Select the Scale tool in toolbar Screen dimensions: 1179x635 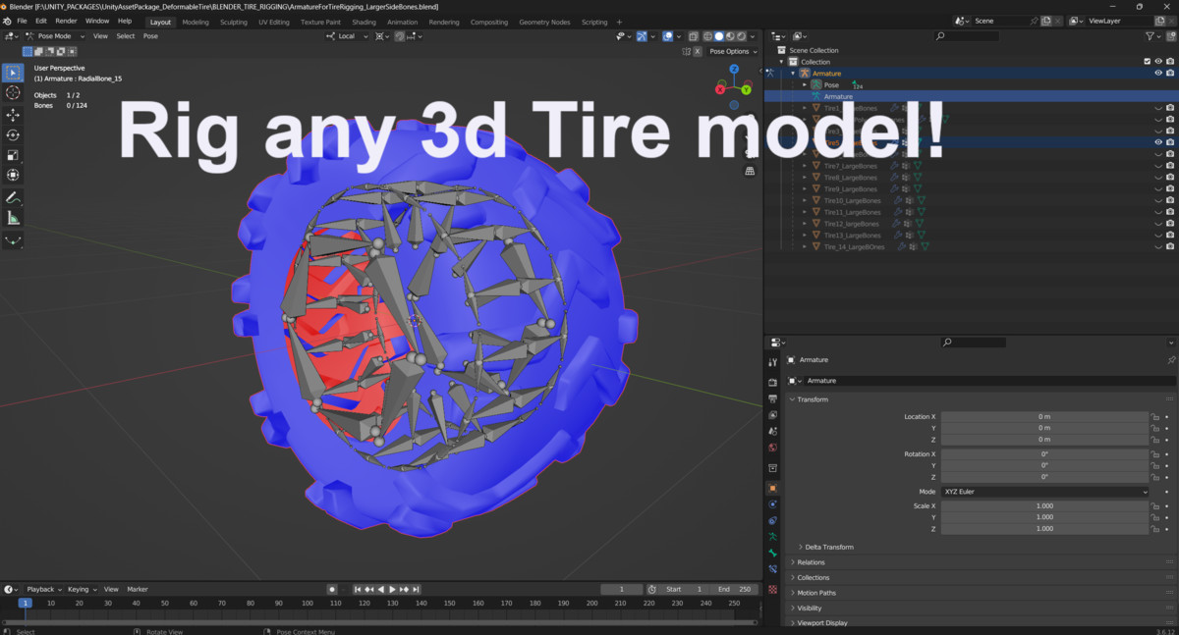tap(13, 154)
